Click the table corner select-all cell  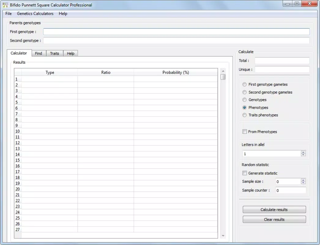point(18,72)
